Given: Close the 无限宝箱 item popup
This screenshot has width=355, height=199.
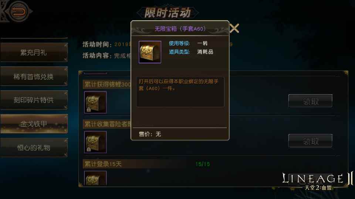Looking at the screenshot, I should [x=234, y=28].
